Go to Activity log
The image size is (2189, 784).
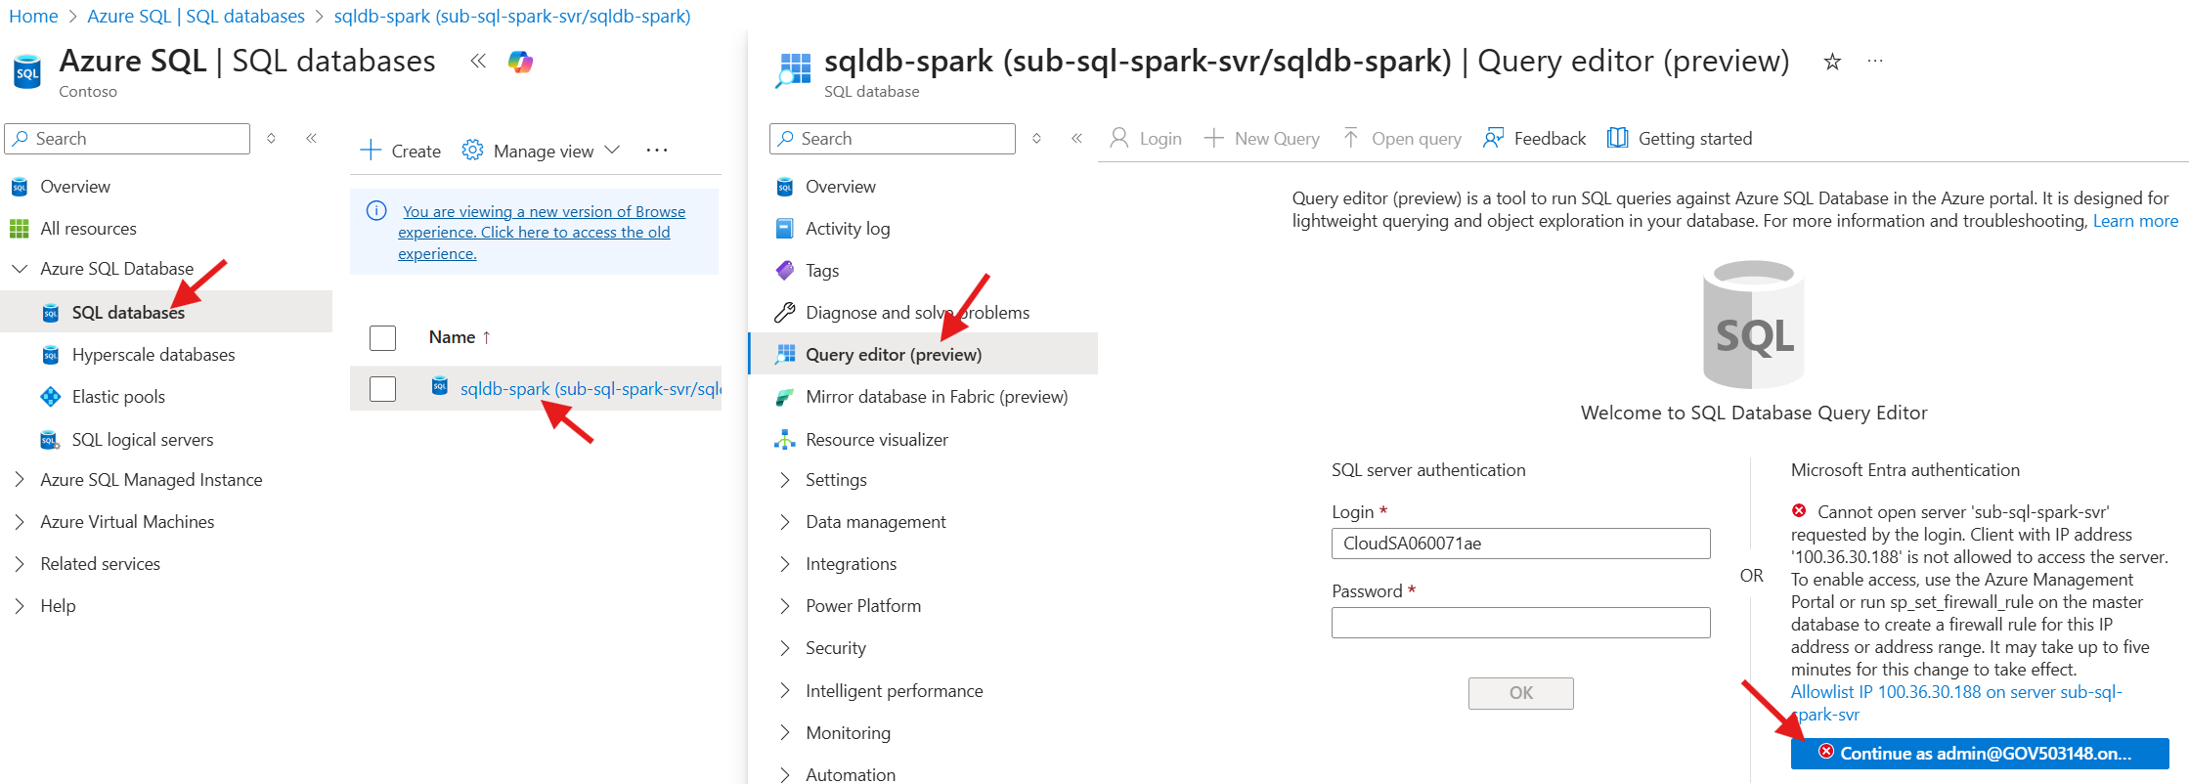point(847,229)
